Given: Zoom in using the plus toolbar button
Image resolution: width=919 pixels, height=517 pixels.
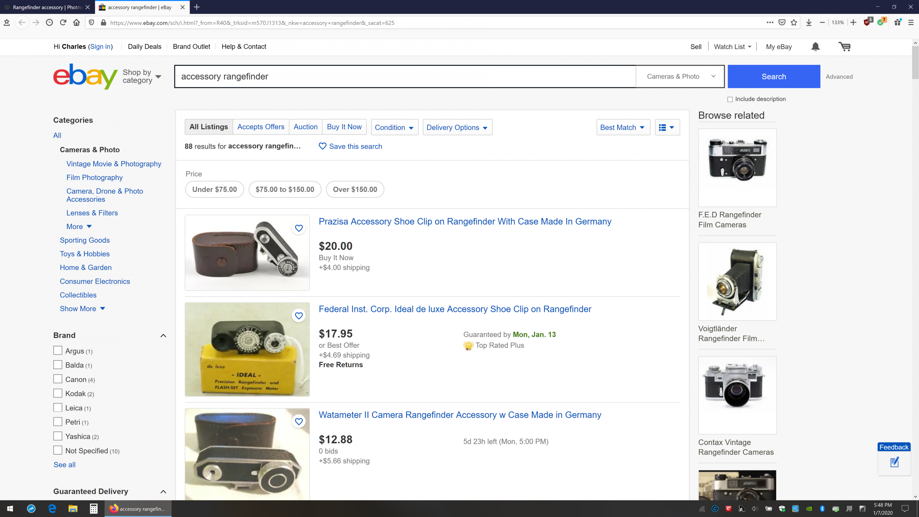Looking at the screenshot, I should pyautogui.click(x=853, y=22).
